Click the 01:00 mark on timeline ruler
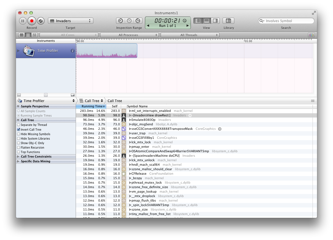Viewport: 333px width, 240px height. (x=248, y=41)
